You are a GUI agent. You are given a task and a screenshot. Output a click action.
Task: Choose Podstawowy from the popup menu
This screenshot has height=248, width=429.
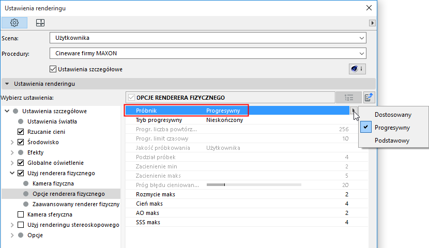[393, 141]
